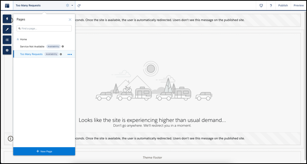Viewport: 307px width, 164px height.
Task: Open the Experience Builder menu icon
Action: [x=7, y=6]
